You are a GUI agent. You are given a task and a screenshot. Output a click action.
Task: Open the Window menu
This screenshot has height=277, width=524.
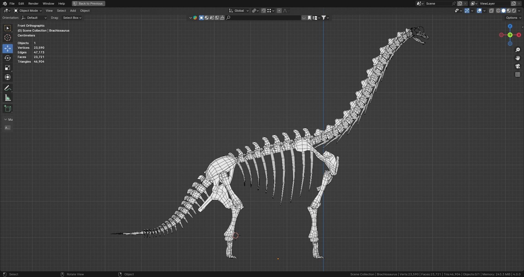pos(48,4)
